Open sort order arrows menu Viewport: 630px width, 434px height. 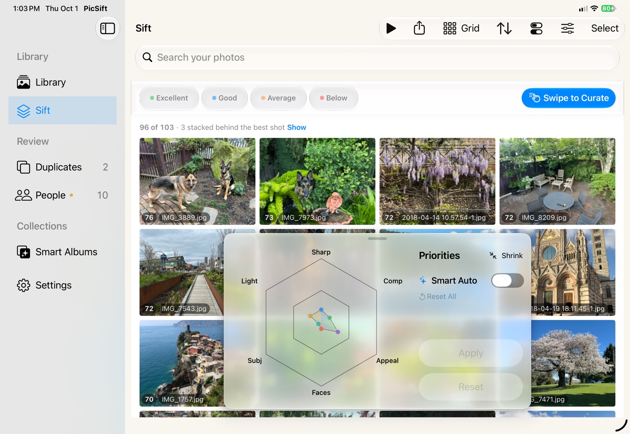504,28
